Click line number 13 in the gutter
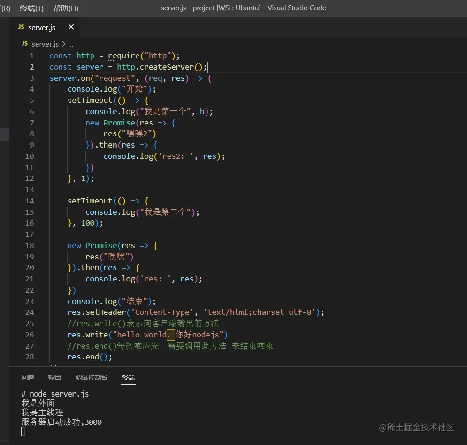467x445 pixels. (x=30, y=190)
